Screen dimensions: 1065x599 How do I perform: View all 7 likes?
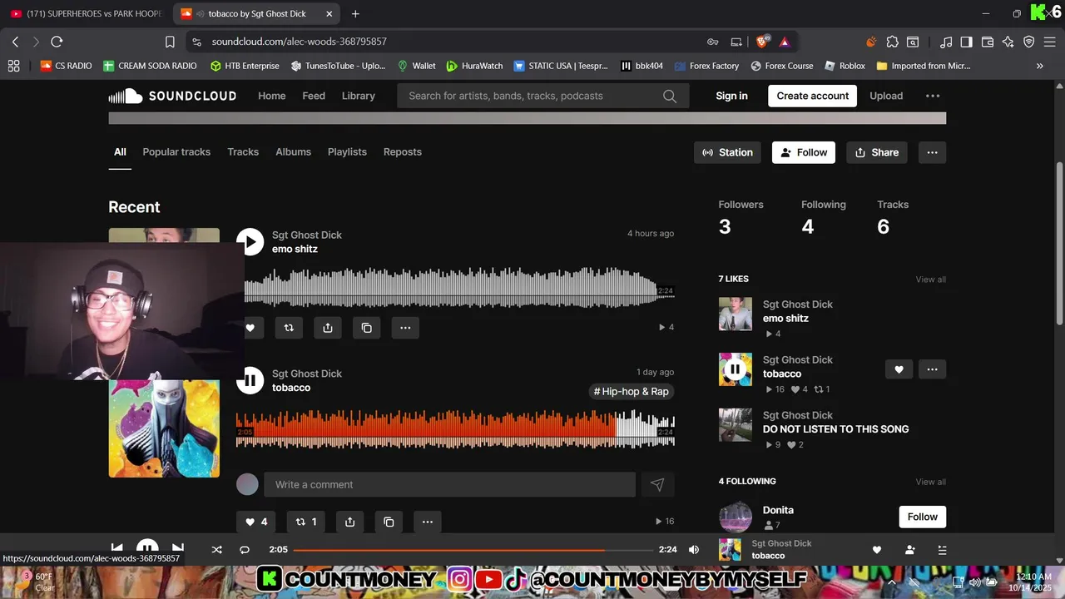point(930,280)
